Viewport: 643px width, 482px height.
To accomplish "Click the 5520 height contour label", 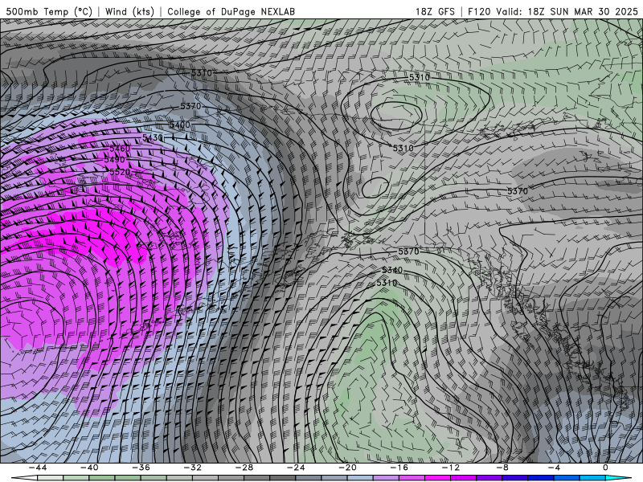I will pos(120,172).
